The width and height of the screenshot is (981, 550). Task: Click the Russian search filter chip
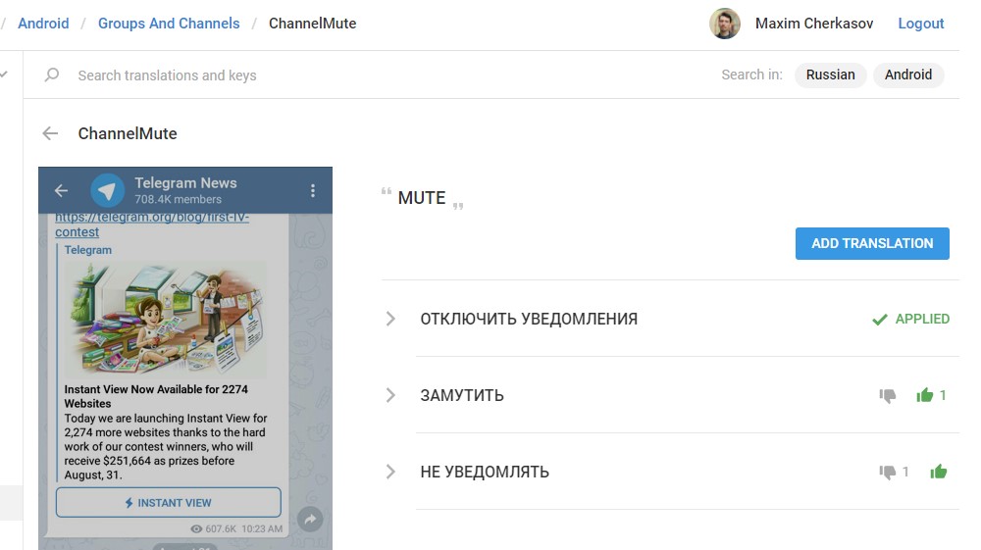[830, 75]
